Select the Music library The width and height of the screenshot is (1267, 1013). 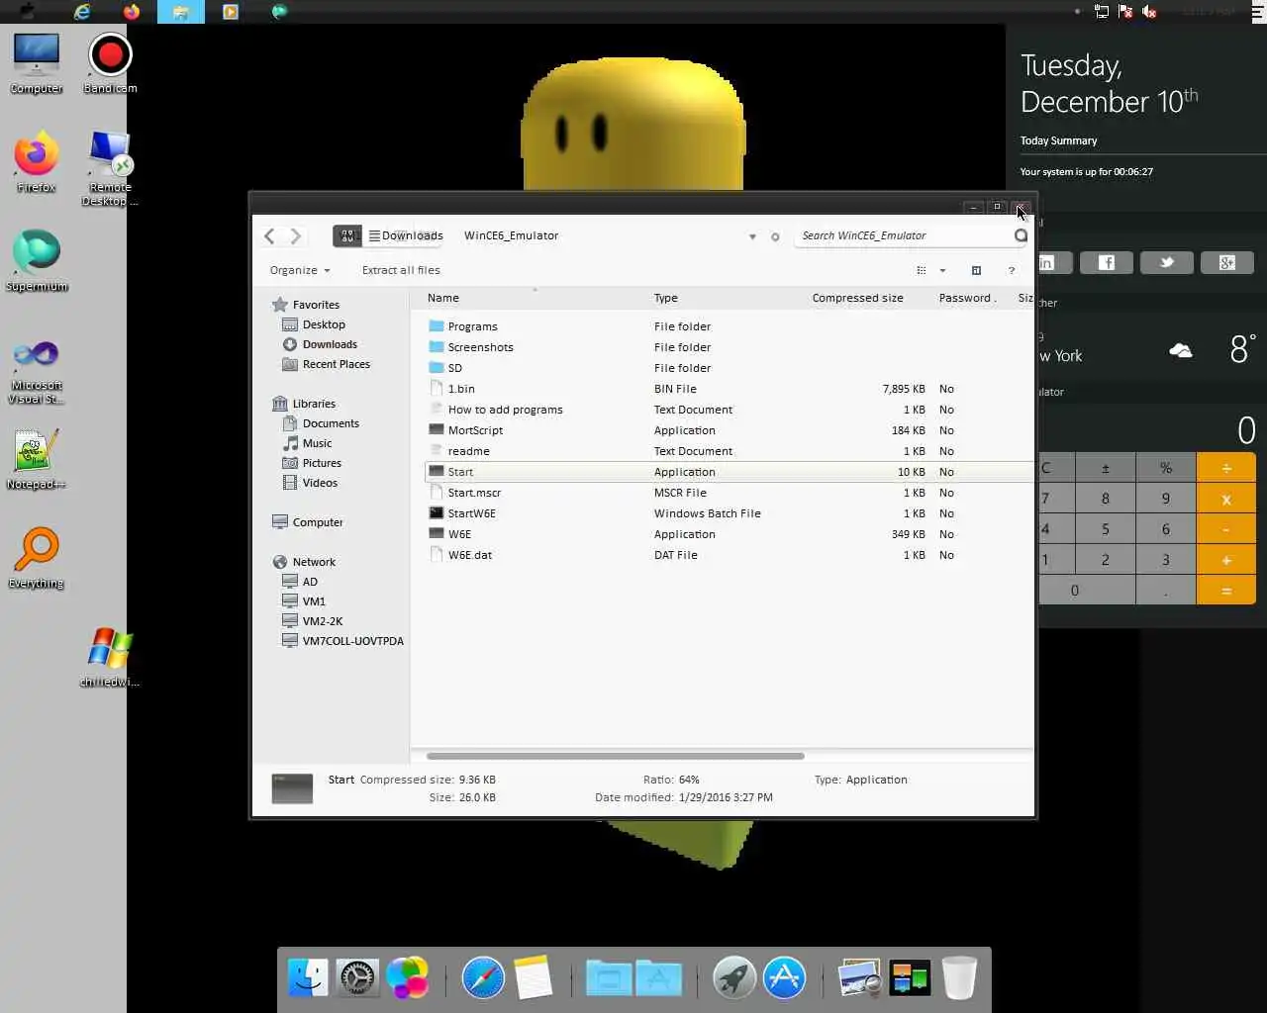click(317, 443)
